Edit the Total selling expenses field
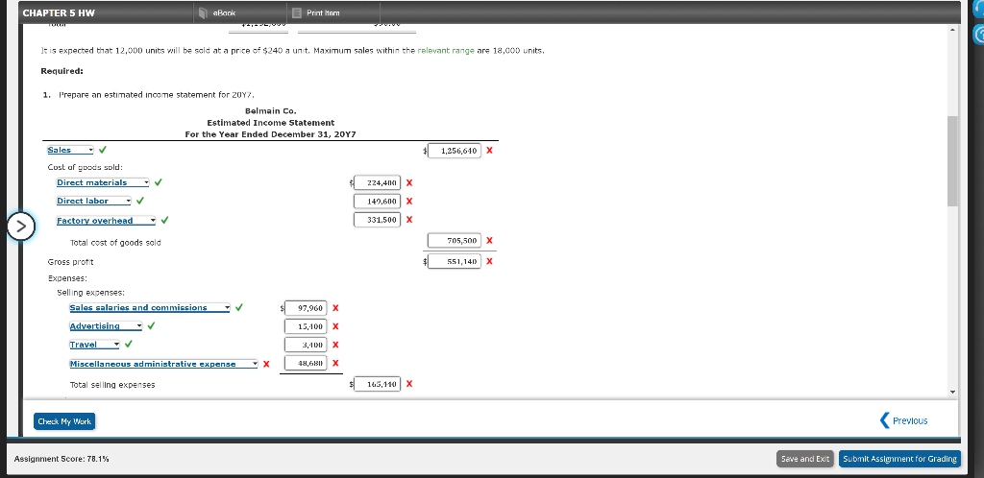The width and height of the screenshot is (984, 478). [x=377, y=385]
